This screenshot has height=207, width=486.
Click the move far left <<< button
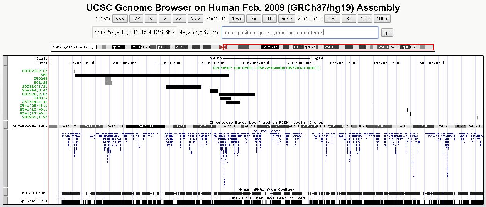(120, 19)
